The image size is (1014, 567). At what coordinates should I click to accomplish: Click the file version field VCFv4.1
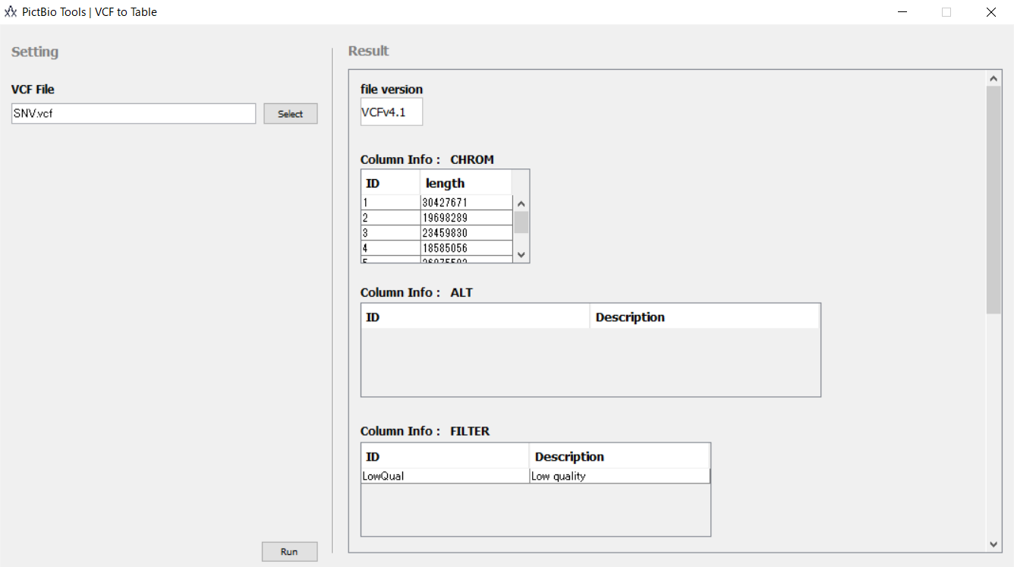(391, 112)
